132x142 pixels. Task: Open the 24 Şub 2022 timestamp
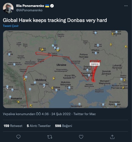click(61, 114)
